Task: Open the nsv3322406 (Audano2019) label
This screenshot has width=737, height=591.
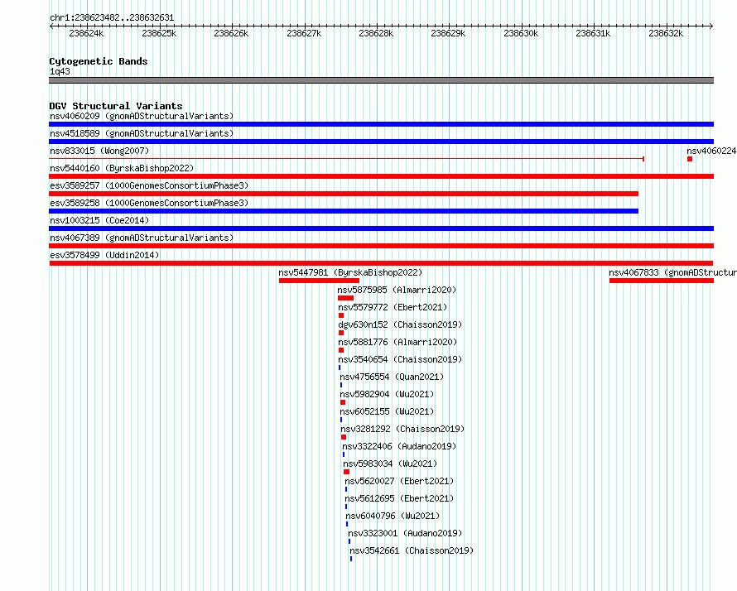Action: [x=399, y=446]
